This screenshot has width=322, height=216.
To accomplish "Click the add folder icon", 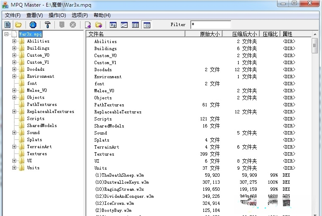I will point(99,25).
